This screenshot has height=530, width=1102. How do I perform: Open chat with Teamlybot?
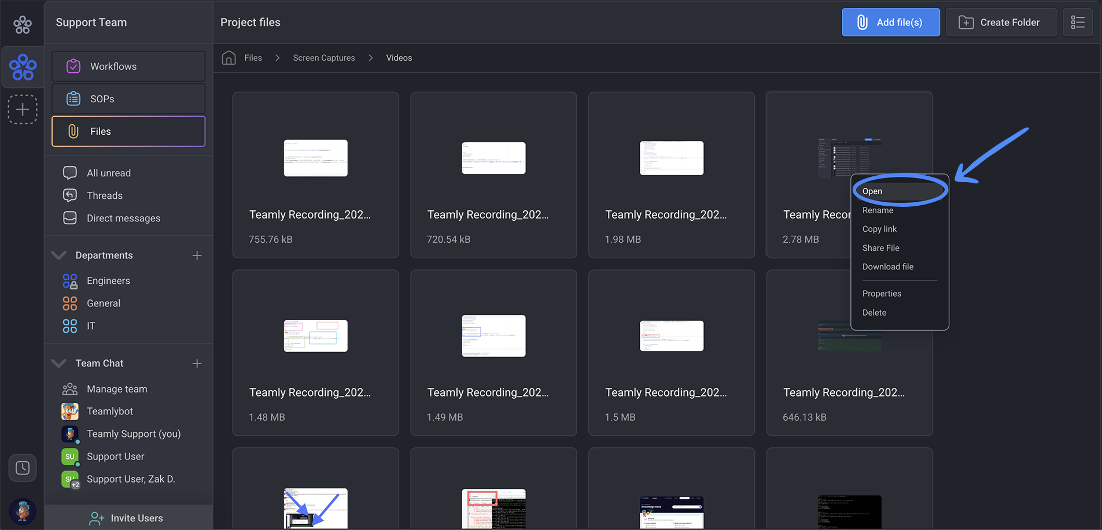pos(110,411)
